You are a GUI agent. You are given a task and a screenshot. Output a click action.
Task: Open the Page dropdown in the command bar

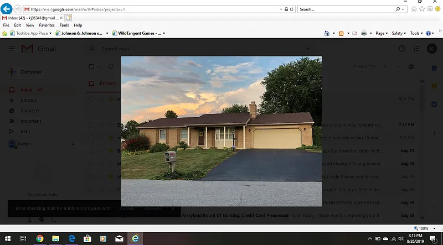tap(382, 33)
